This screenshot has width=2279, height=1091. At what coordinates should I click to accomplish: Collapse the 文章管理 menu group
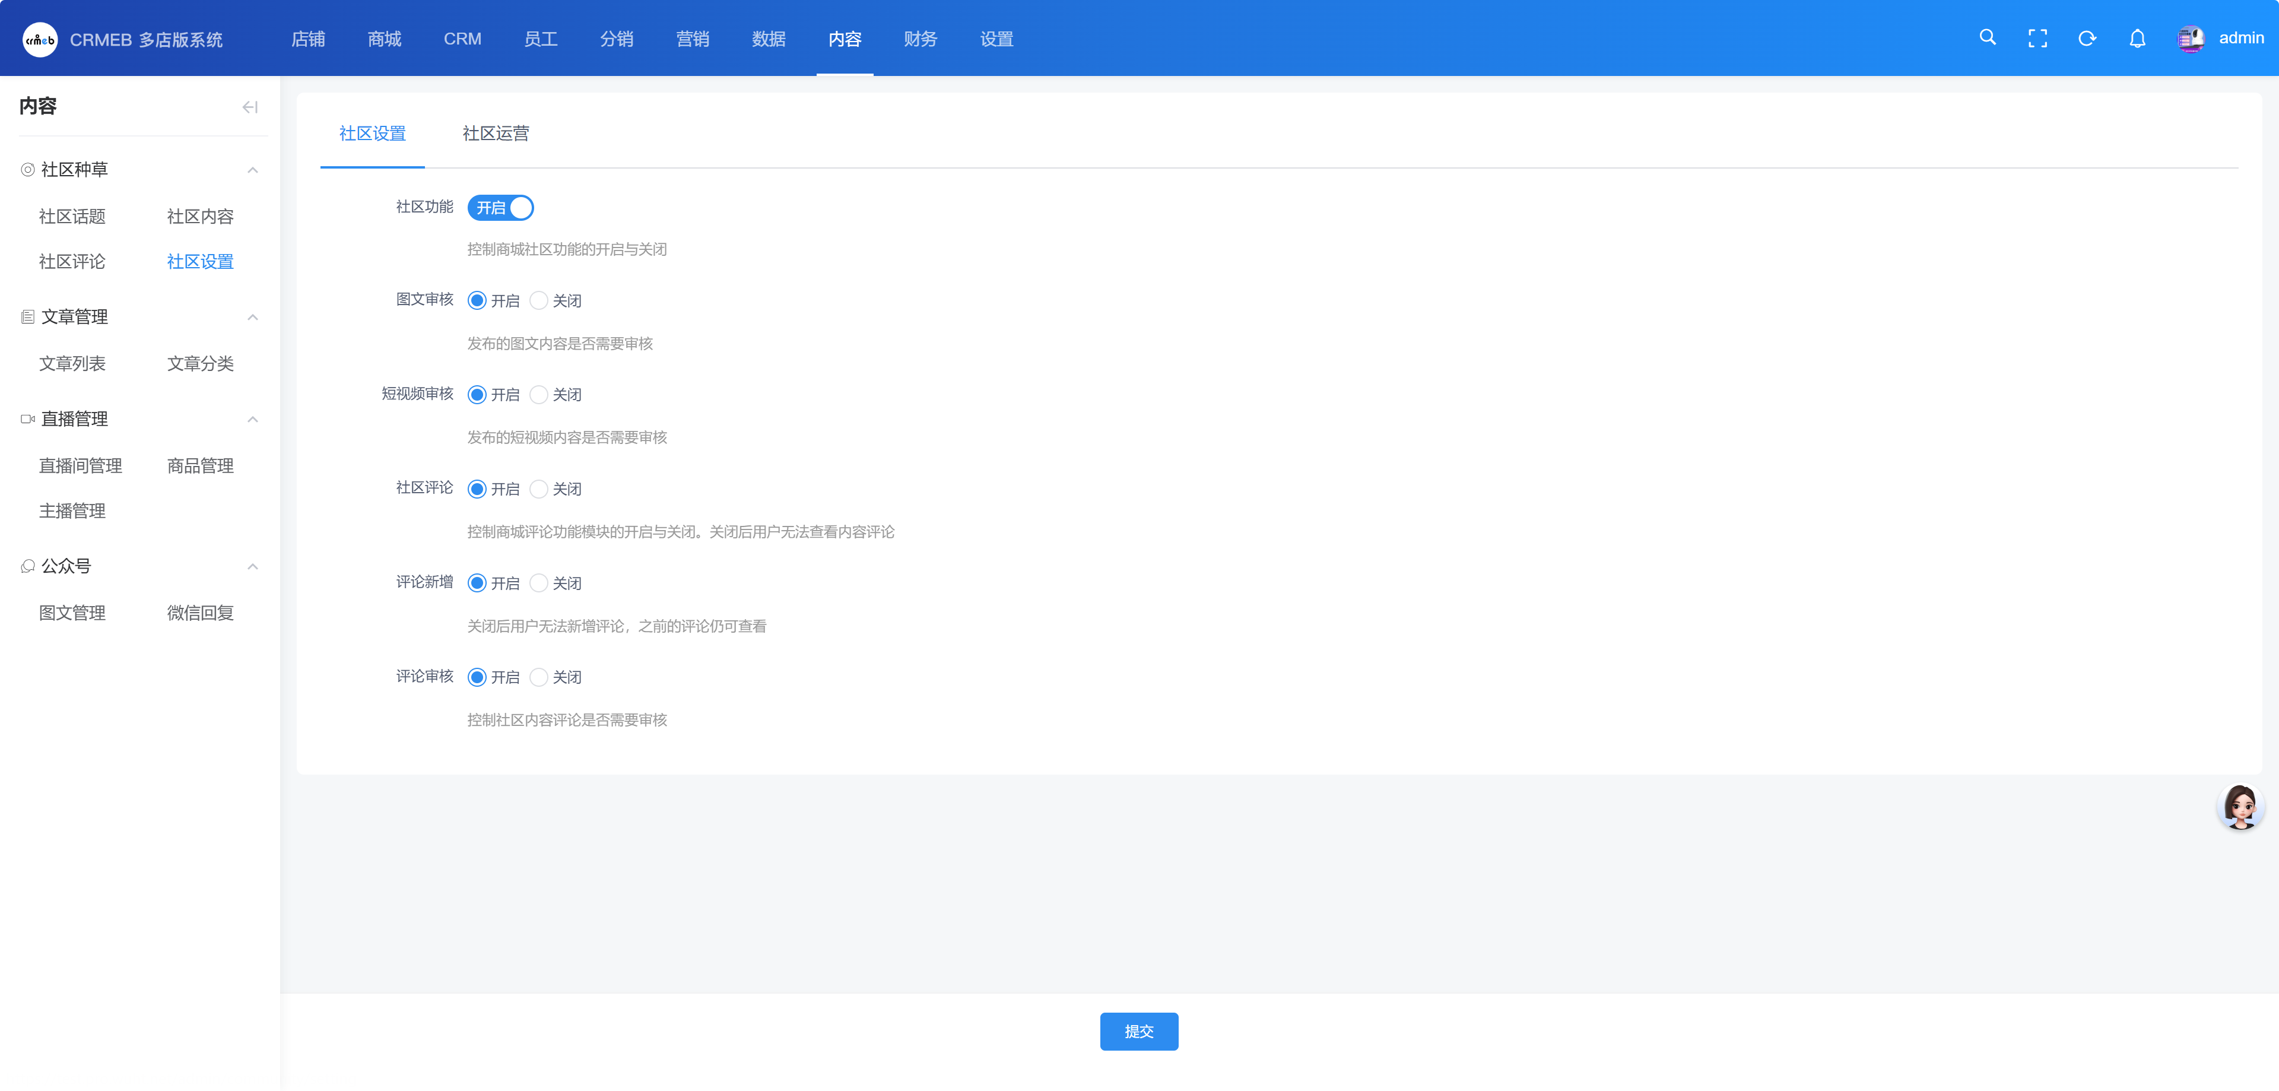252,317
